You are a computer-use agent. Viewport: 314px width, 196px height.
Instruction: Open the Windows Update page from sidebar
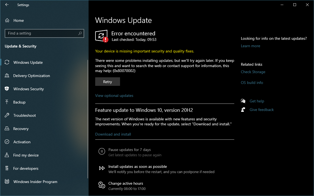tap(28, 62)
